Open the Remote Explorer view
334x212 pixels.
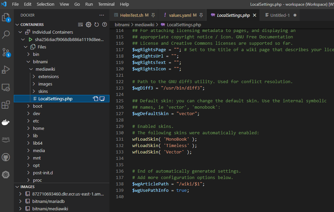(x=6, y=87)
